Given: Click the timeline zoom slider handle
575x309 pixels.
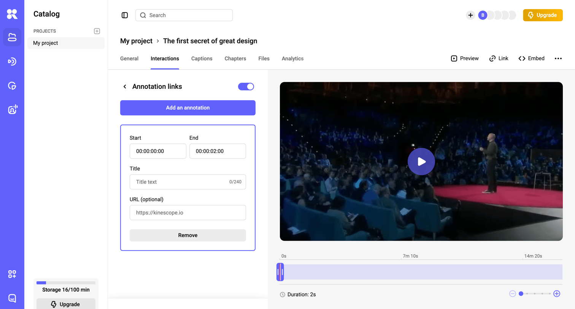Looking at the screenshot, I should [x=521, y=294].
